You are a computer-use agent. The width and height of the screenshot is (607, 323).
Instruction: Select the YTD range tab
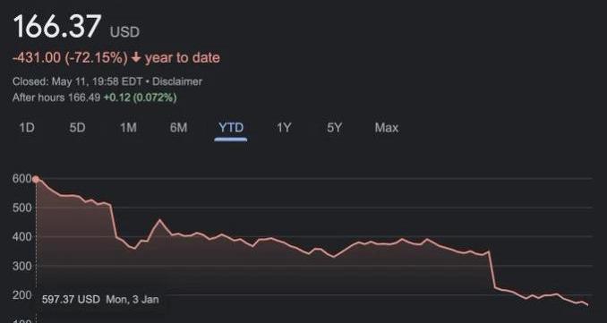(x=231, y=128)
